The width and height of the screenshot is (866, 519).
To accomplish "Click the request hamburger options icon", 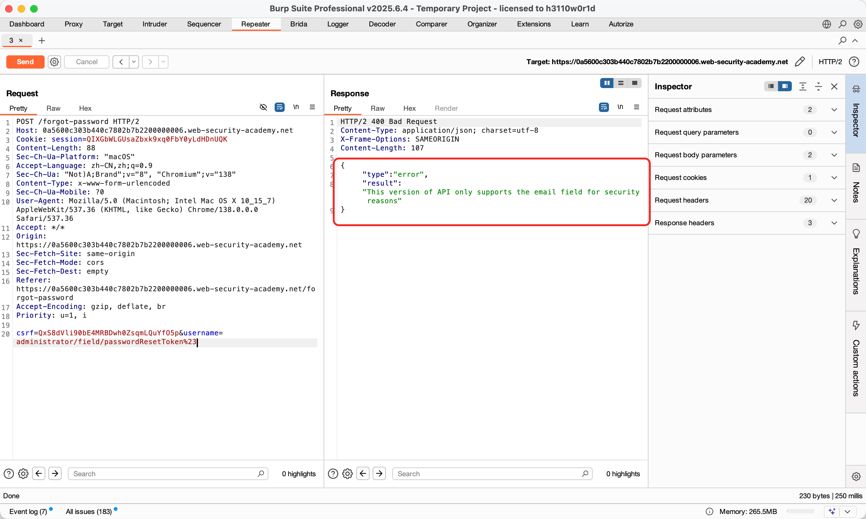I will pyautogui.click(x=312, y=107).
